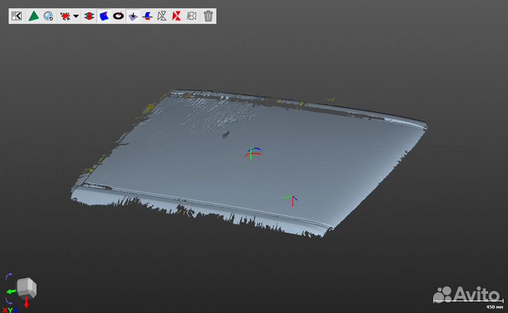This screenshot has height=313, width=508.
Task: Click the red axis arrow below view cube
Action: [27, 302]
